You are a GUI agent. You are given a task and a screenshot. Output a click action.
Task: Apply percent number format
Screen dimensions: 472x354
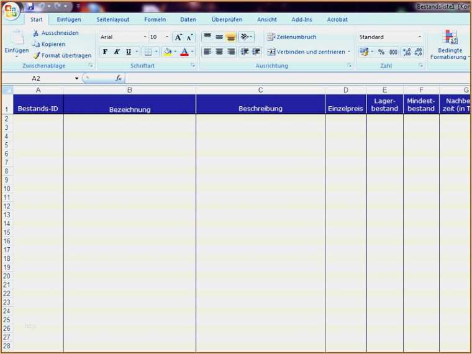coord(381,52)
